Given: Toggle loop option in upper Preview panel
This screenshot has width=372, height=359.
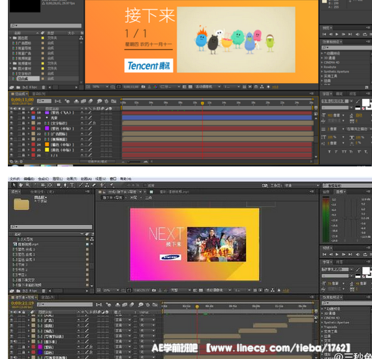Looking at the screenshot, I should pyautogui.click(x=365, y=34).
